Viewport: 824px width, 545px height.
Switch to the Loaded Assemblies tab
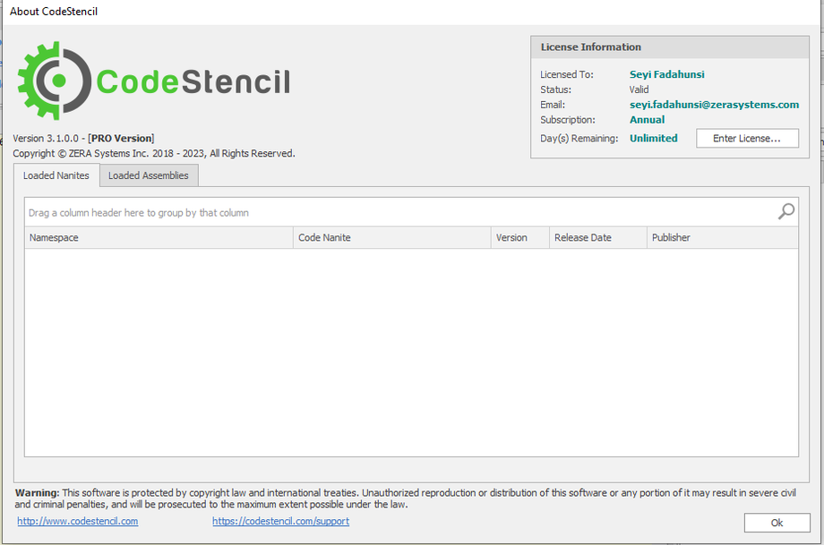(x=149, y=175)
